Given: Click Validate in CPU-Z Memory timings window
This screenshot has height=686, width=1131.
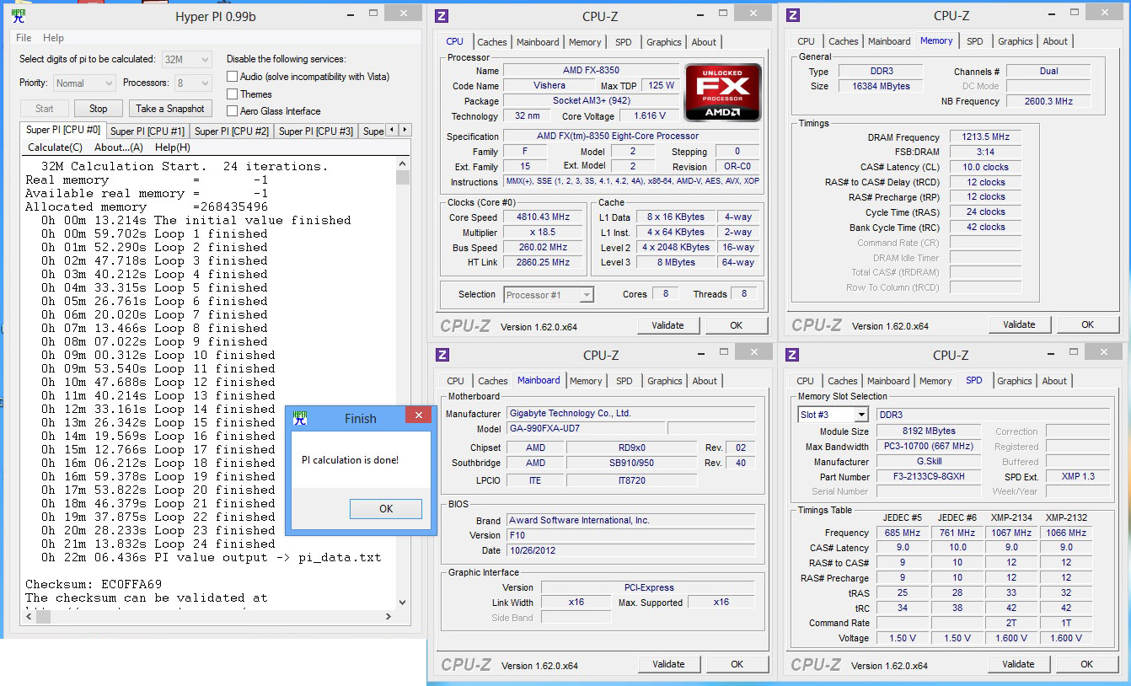Looking at the screenshot, I should pyautogui.click(x=1019, y=324).
